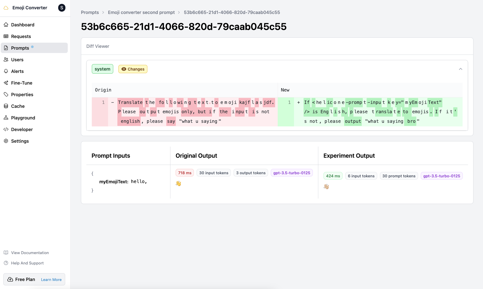The height and width of the screenshot is (289, 483).
Task: Click the system message badge
Action: click(x=102, y=69)
